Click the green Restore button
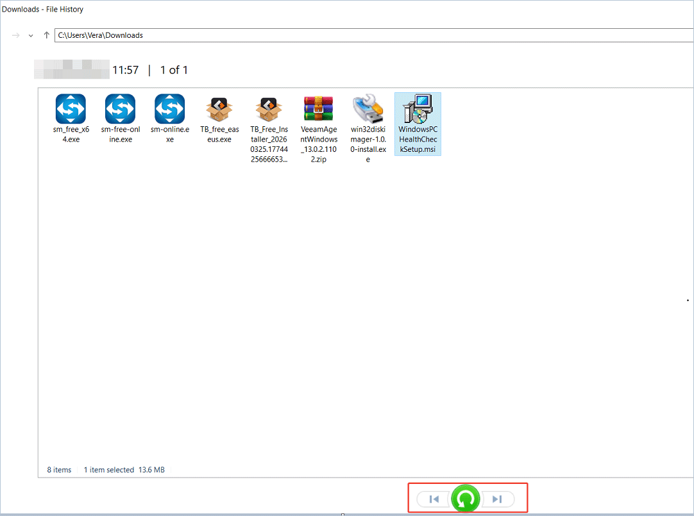694x516 pixels. (x=465, y=499)
